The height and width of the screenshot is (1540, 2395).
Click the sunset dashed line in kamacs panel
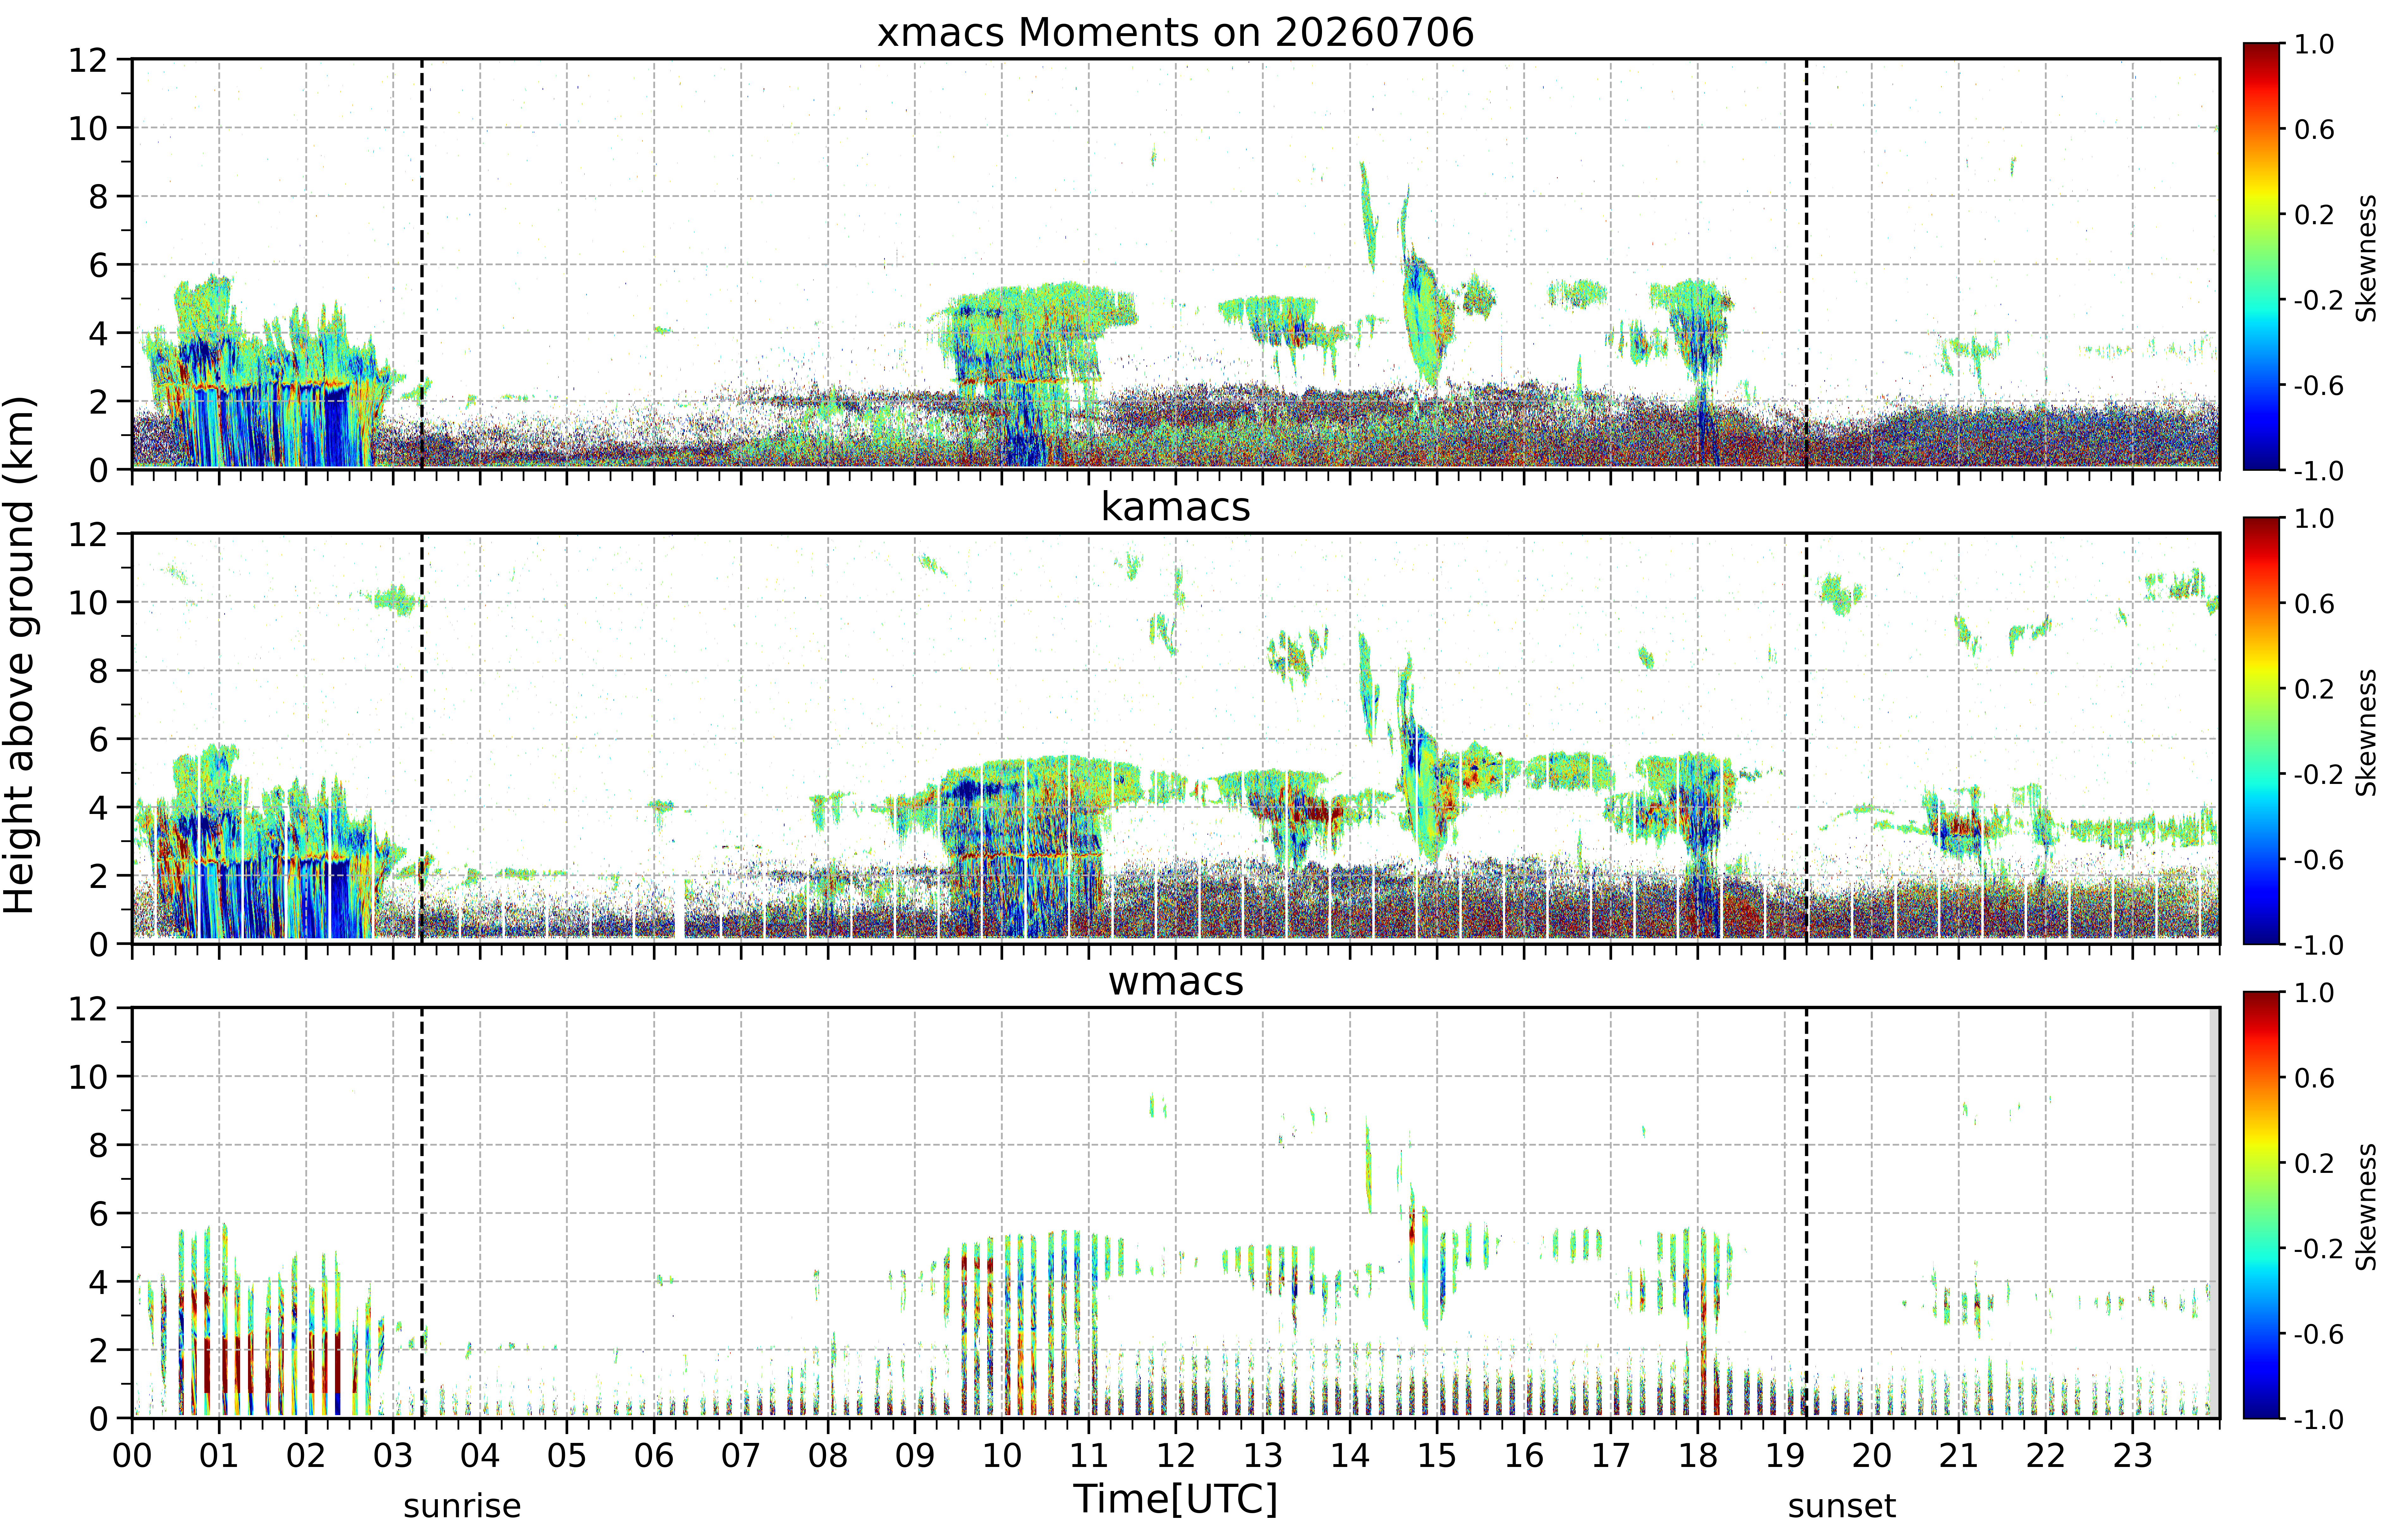coord(1807,738)
